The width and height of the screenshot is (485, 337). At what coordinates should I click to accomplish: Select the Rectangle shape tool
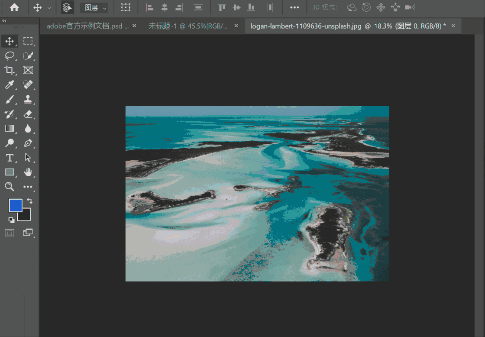10,172
